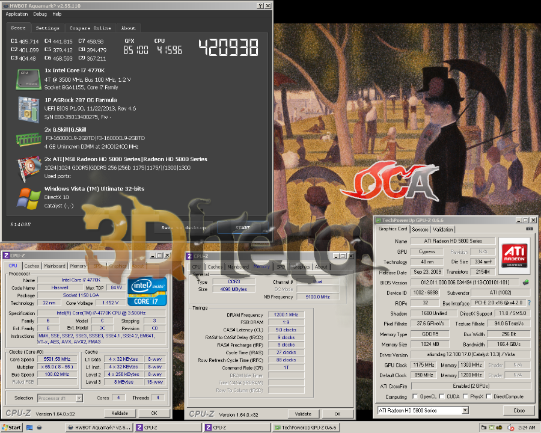
Task: Click the GPU Name field in GPU-Z
Action: coord(453,241)
